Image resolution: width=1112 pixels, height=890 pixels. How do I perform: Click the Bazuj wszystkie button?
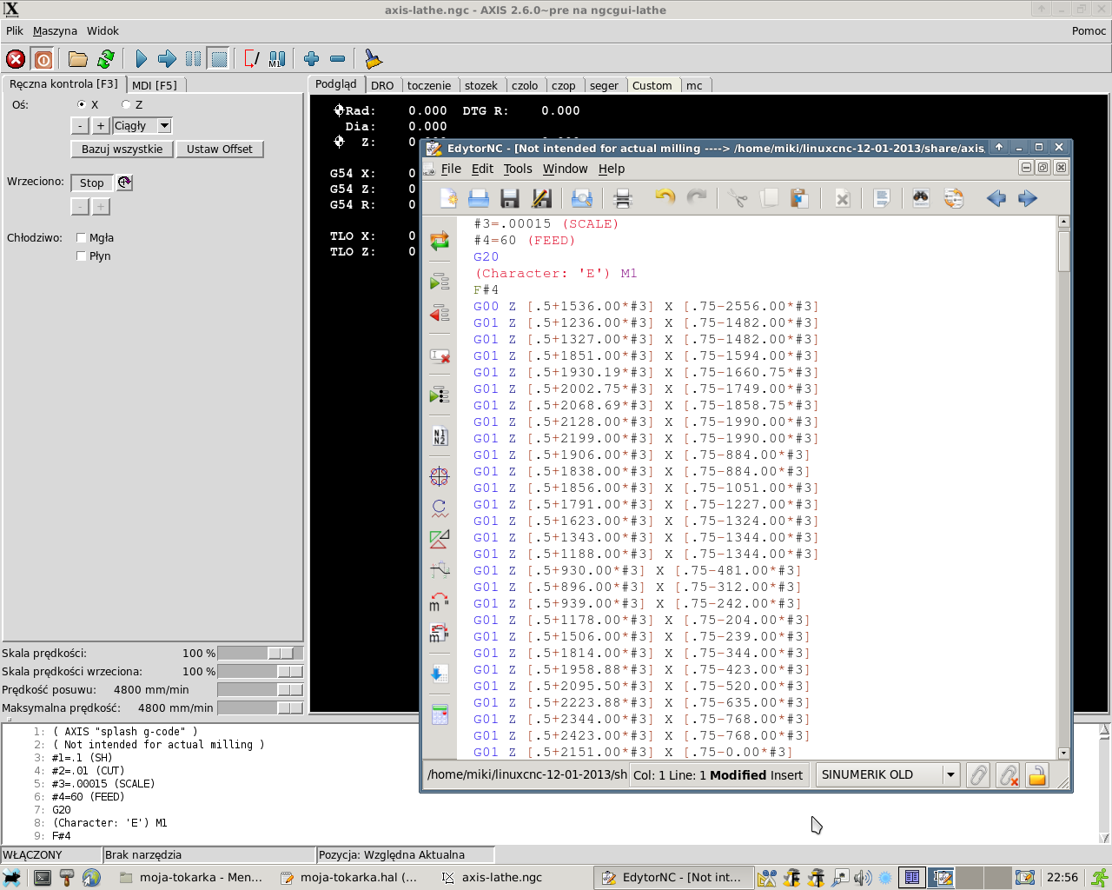point(122,149)
